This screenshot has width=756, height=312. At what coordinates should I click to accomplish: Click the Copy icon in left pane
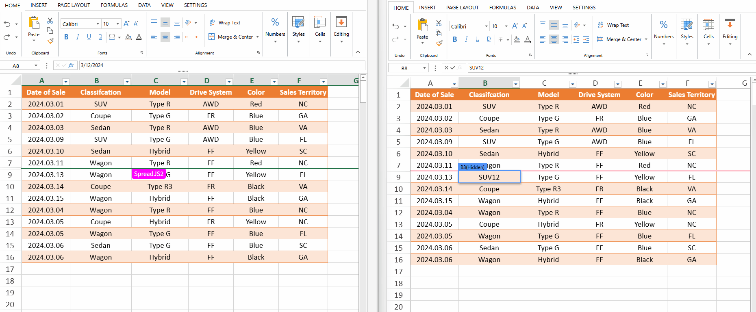(50, 30)
